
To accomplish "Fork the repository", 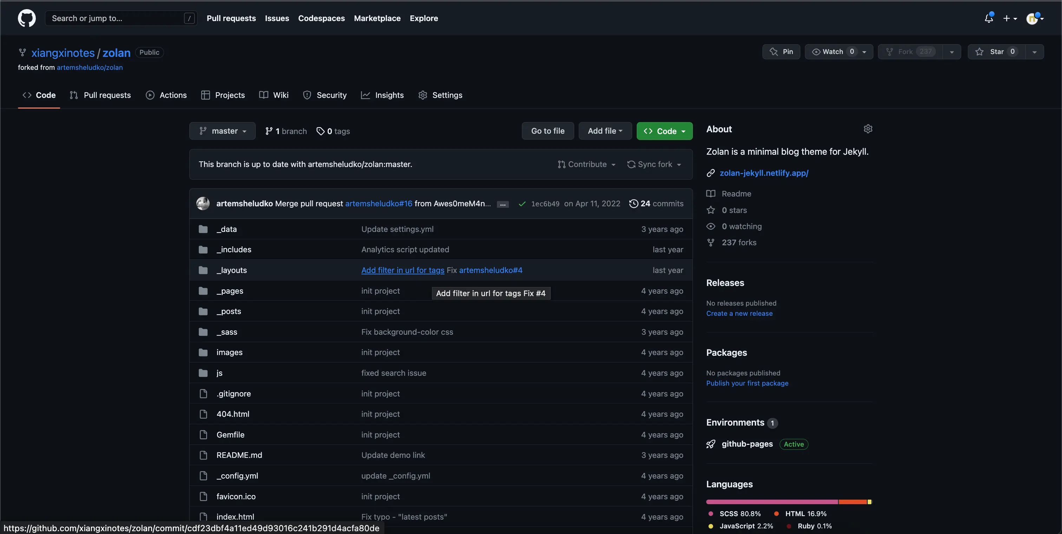I will point(909,52).
